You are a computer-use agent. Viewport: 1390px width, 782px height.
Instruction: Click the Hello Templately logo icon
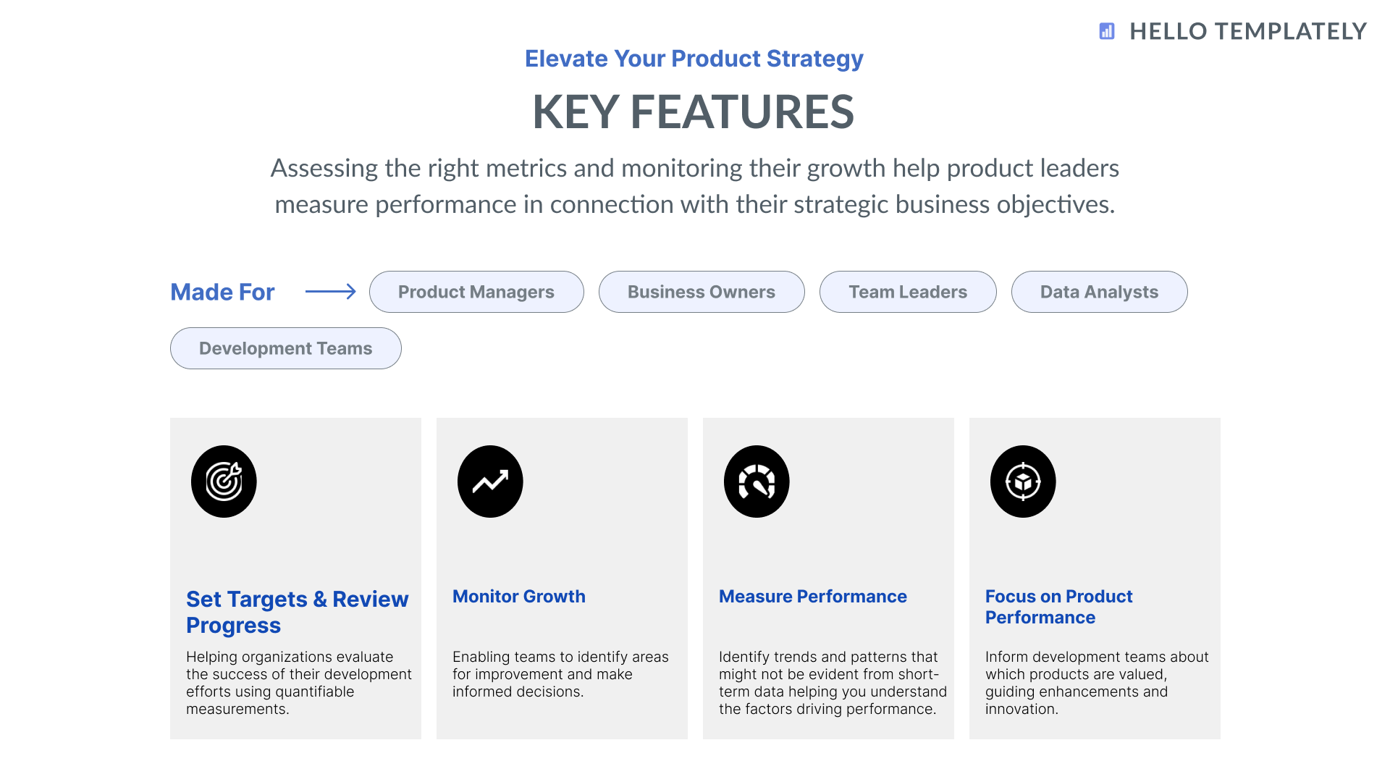click(x=1107, y=31)
